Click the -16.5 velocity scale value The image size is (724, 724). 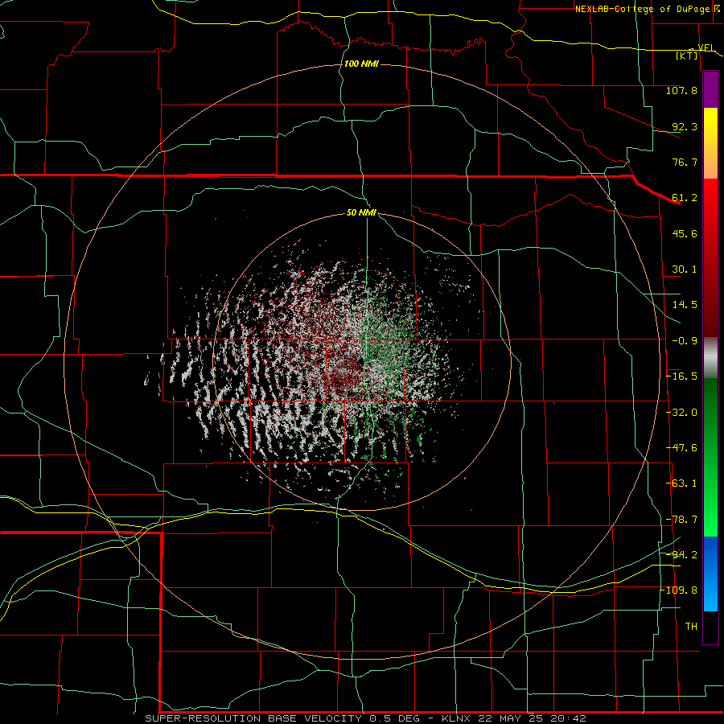[x=681, y=376]
